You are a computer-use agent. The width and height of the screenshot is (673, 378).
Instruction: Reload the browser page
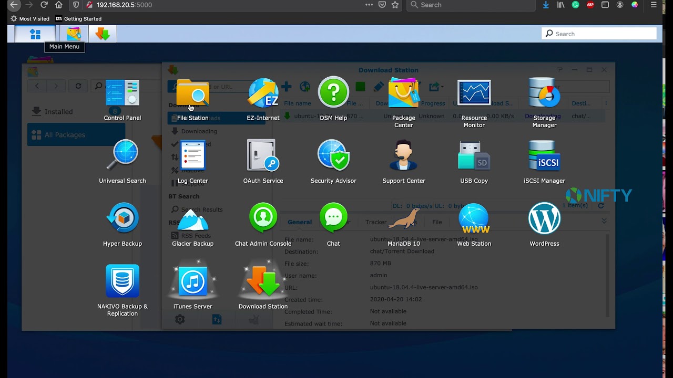[x=44, y=5]
